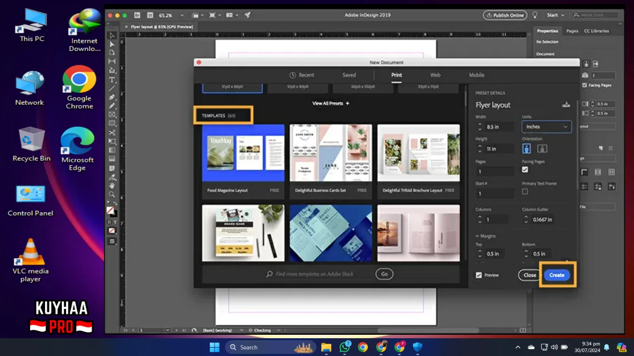Select the Type tool
The image size is (634, 356).
(112, 80)
